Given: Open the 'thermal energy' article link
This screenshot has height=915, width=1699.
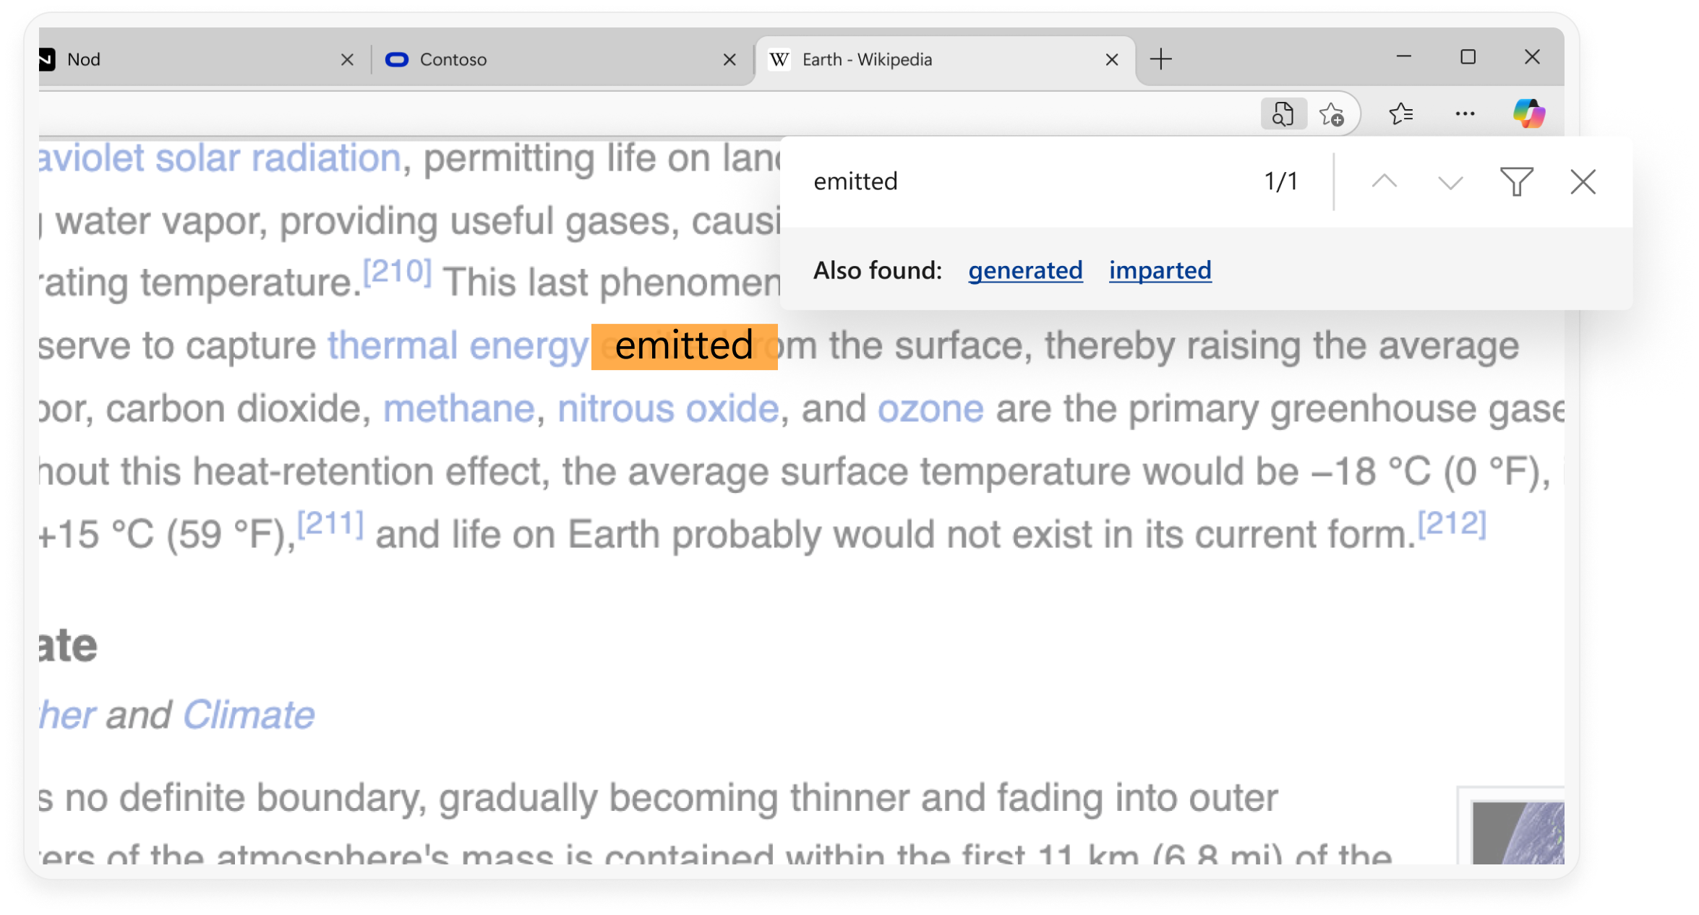Looking at the screenshot, I should tap(458, 346).
